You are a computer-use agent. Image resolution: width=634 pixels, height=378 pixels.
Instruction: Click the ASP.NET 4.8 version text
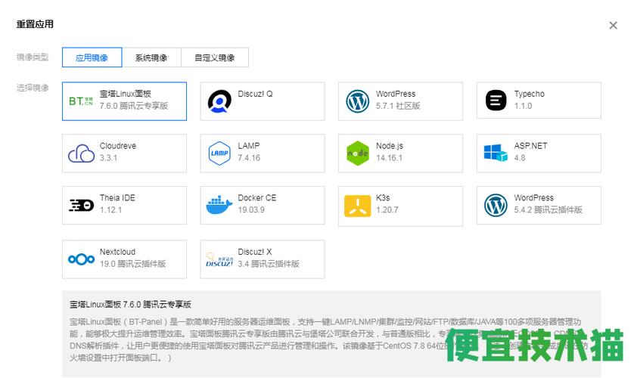[520, 158]
